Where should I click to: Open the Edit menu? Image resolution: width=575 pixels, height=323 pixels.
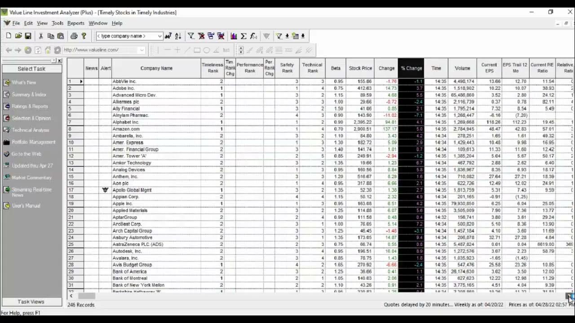point(28,23)
